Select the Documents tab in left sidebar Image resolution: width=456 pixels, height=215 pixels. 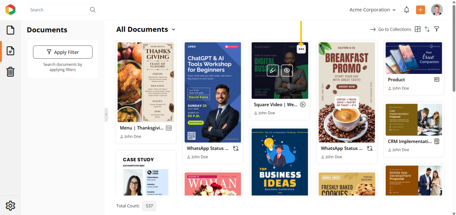tap(11, 51)
